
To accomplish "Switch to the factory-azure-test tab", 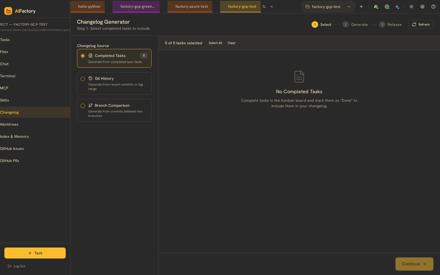I will pos(190,7).
